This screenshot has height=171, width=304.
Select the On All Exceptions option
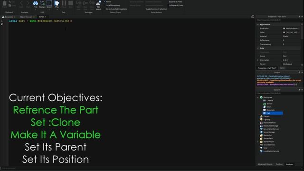click(x=112, y=5)
